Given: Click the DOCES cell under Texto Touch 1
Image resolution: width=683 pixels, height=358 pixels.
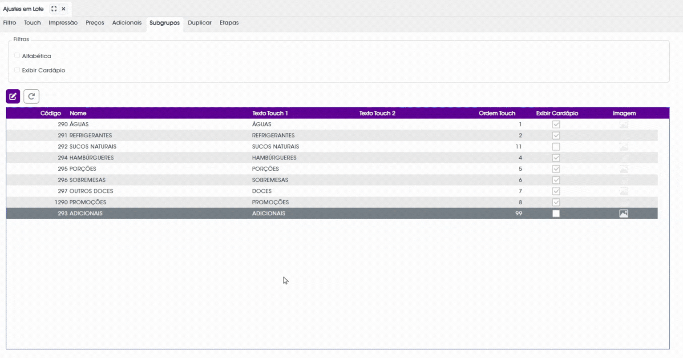Looking at the screenshot, I should click(262, 191).
